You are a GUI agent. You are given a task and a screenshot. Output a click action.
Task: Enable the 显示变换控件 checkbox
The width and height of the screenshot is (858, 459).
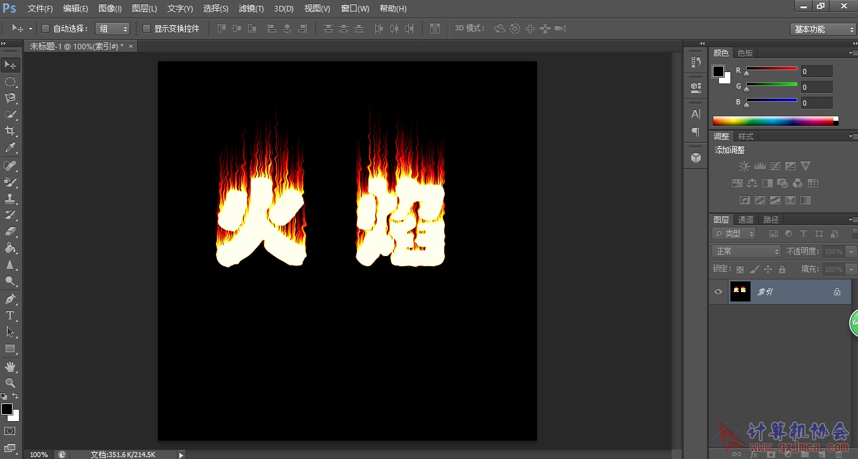click(x=147, y=28)
